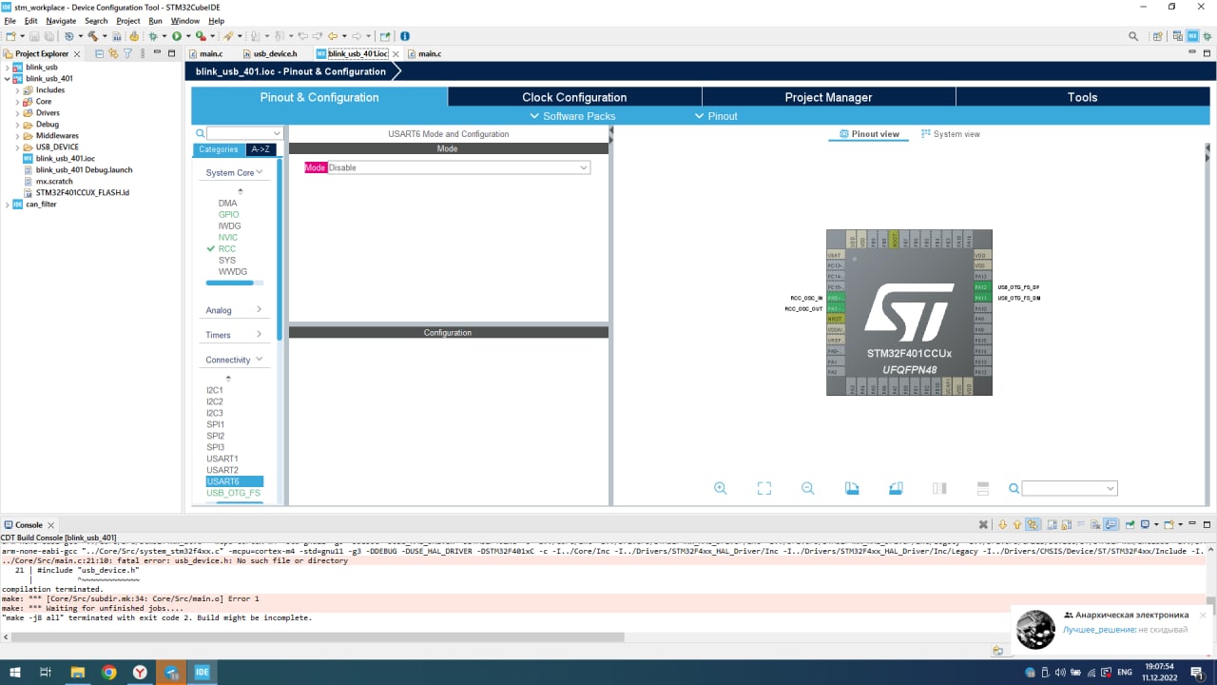Open the Project menu
The height and width of the screenshot is (685, 1217).
127,21
